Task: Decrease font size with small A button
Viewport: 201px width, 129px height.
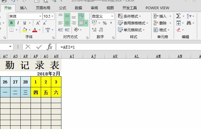Action: click(45, 23)
